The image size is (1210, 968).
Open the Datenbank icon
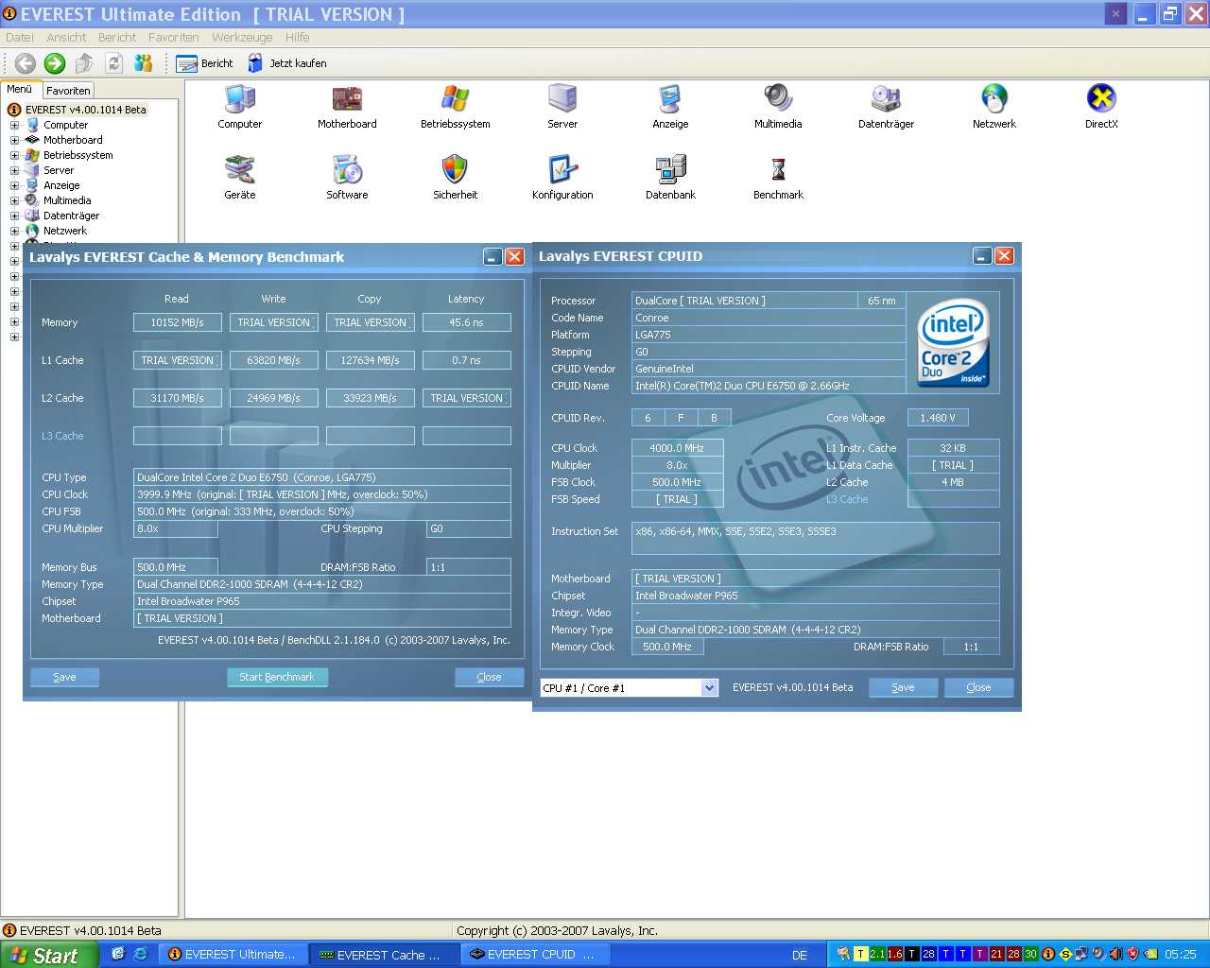point(670,177)
